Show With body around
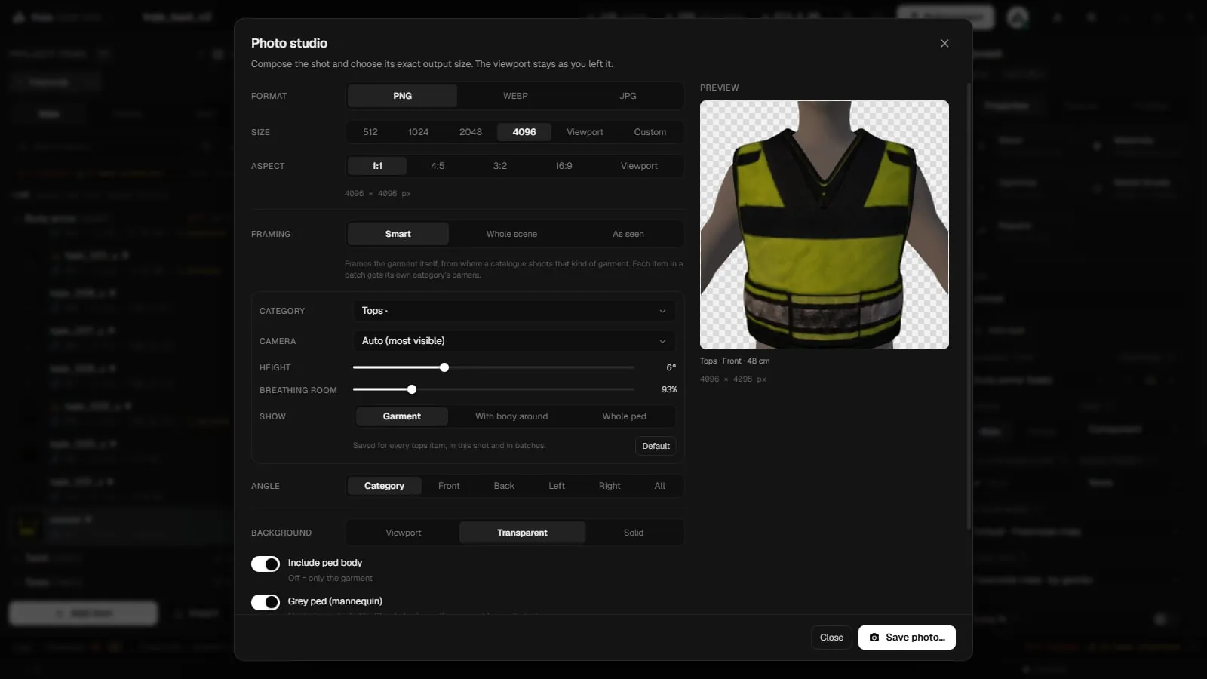Viewport: 1207px width, 679px height. click(511, 416)
